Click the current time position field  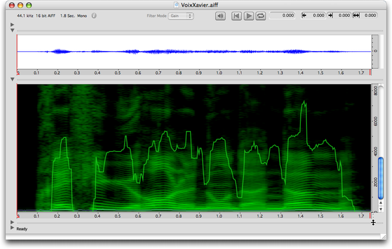pos(283,16)
